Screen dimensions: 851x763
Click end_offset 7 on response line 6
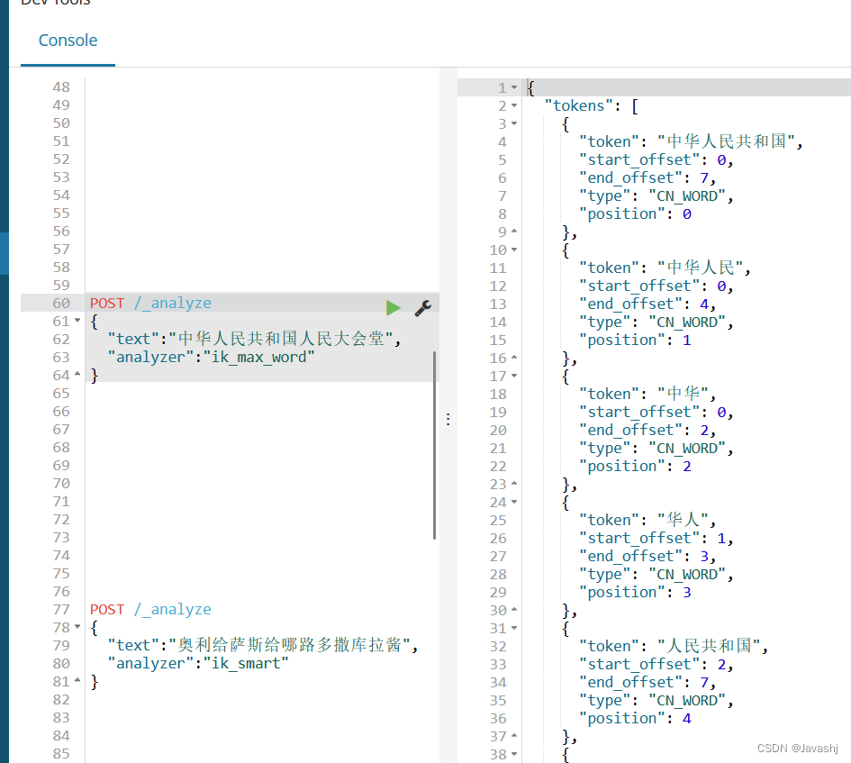[704, 177]
